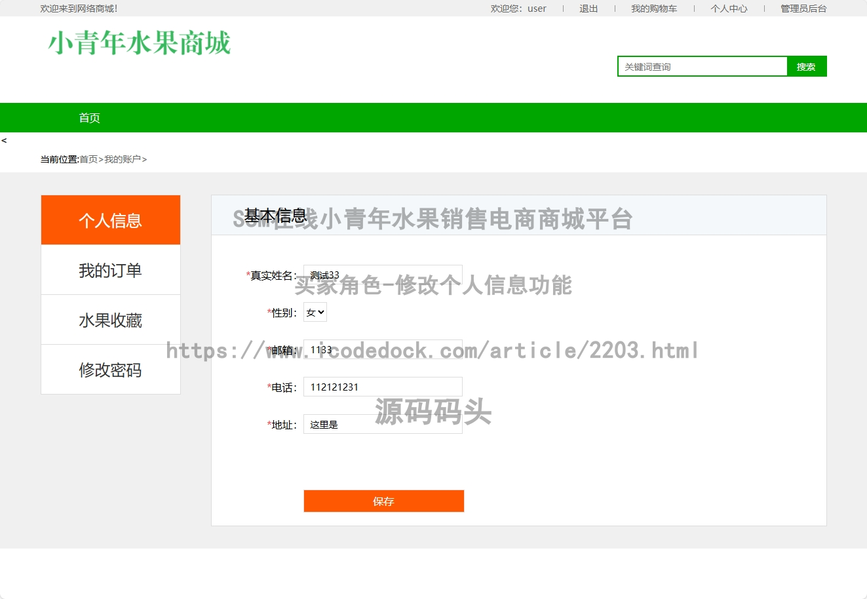The image size is (867, 599).
Task: Select the 个人信息 sidebar tab
Action: [x=111, y=220]
